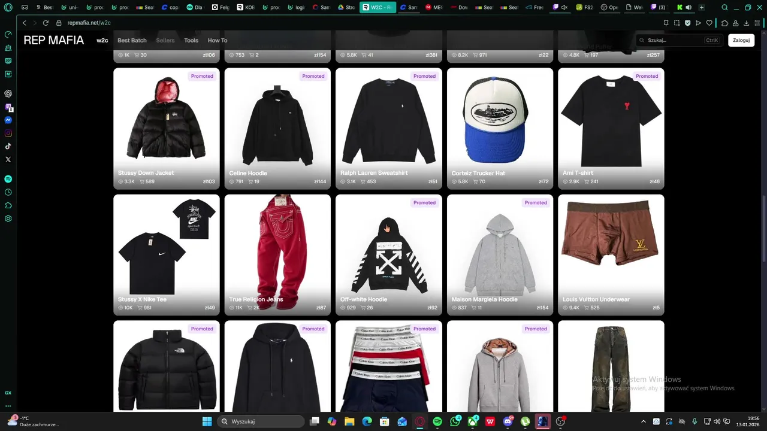Open weather widget showing -1°C

coord(33,421)
